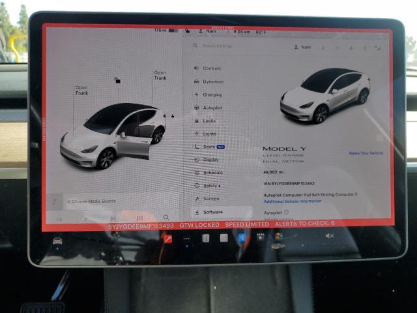Tap the charge port lightning icon
Screen dimensions: 417x313
[173, 116]
